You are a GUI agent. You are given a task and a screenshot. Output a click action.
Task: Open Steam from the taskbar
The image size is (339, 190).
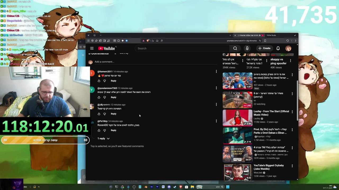[x=175, y=187]
